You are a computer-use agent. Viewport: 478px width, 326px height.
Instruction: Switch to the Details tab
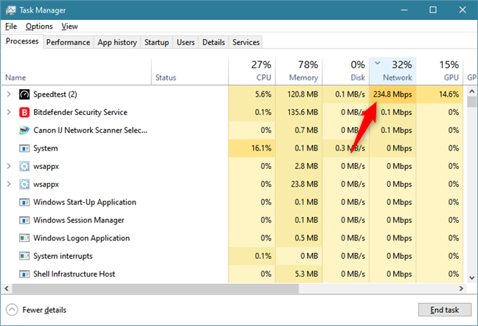coord(213,42)
